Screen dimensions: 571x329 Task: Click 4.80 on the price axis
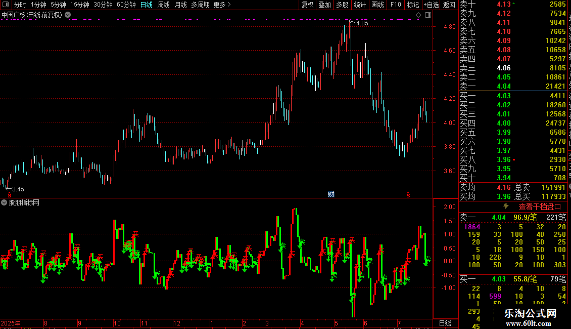tap(449, 27)
